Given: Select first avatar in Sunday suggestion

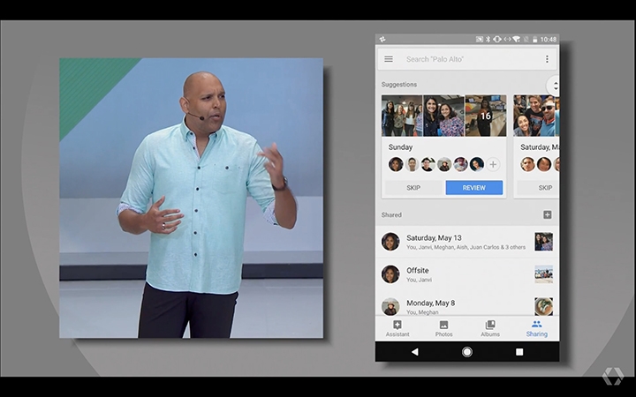Looking at the screenshot, I should (396, 164).
